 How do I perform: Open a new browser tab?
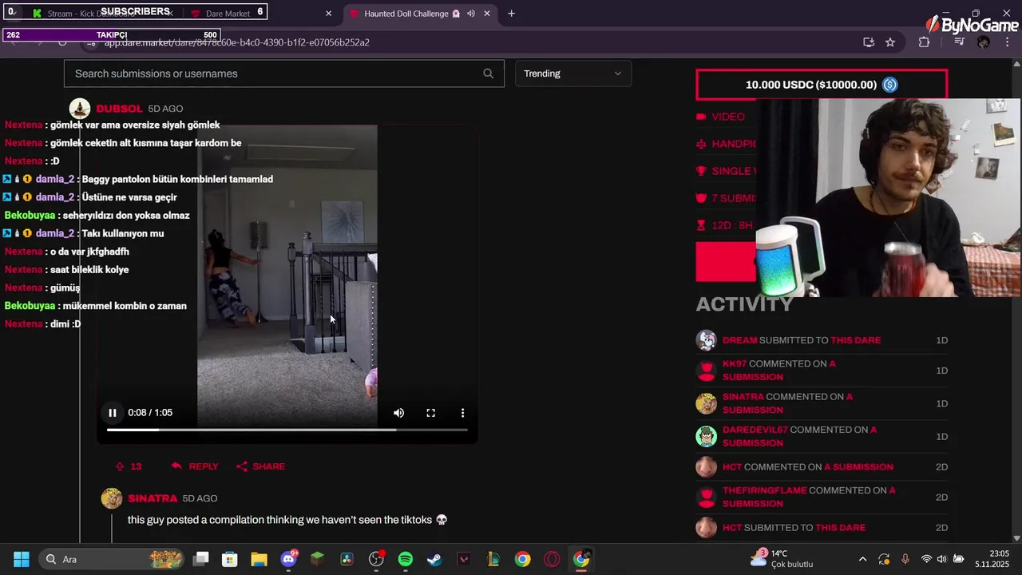click(511, 14)
